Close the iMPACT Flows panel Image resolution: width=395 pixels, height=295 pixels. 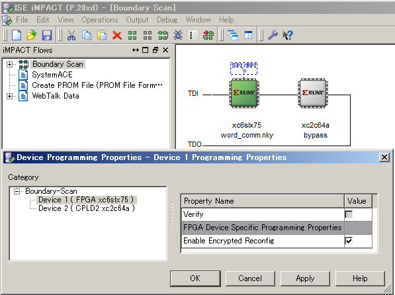(x=165, y=50)
